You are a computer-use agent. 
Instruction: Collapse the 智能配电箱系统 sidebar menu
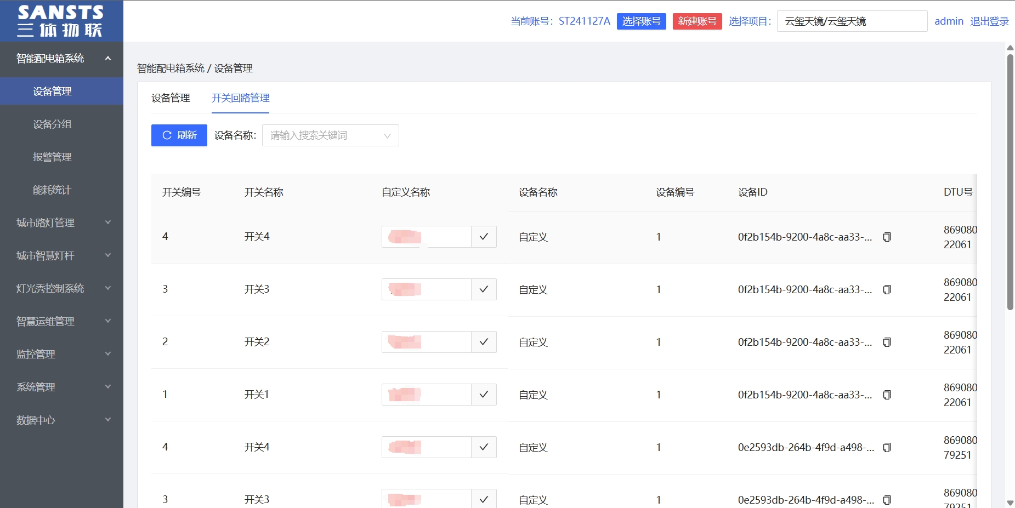click(x=61, y=58)
